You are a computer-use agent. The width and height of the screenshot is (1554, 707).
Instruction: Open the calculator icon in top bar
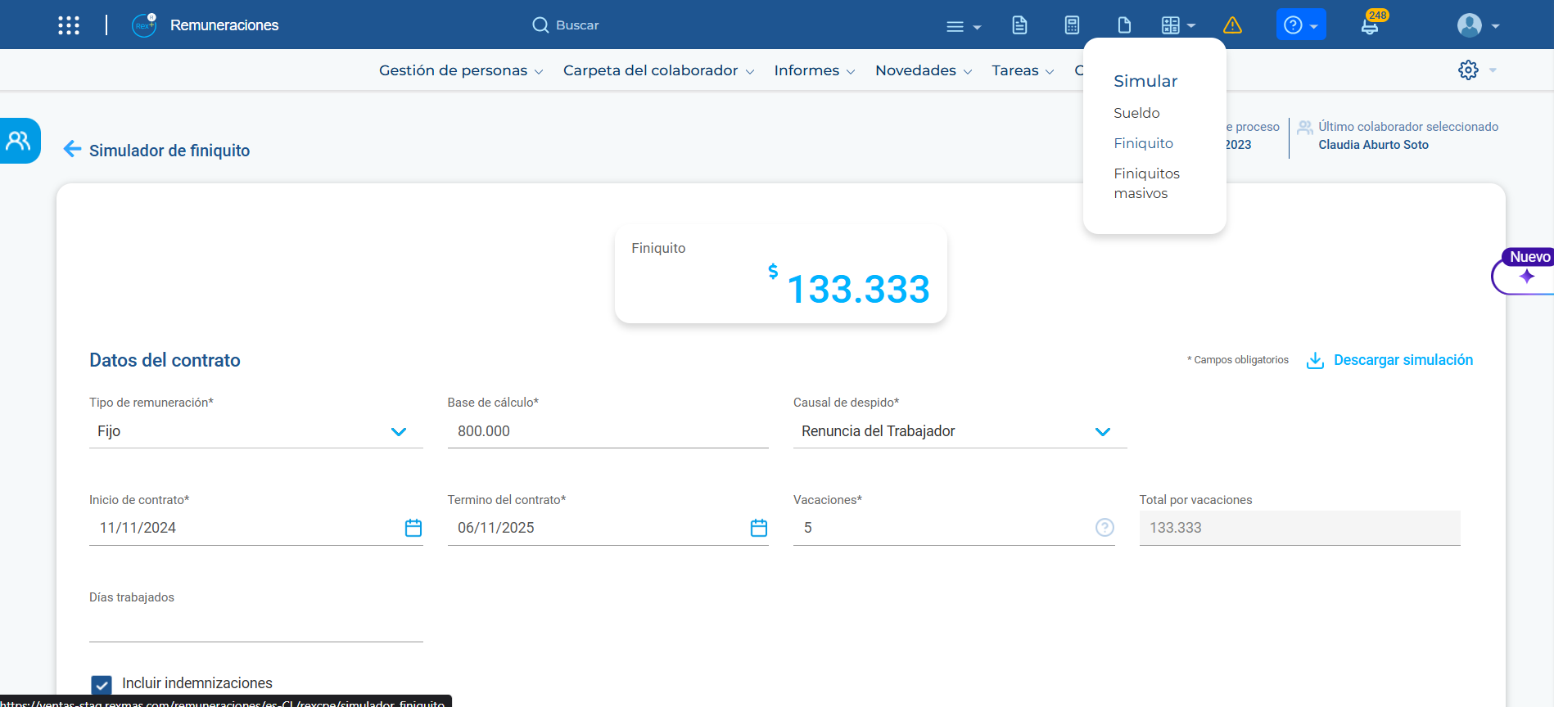1072,25
